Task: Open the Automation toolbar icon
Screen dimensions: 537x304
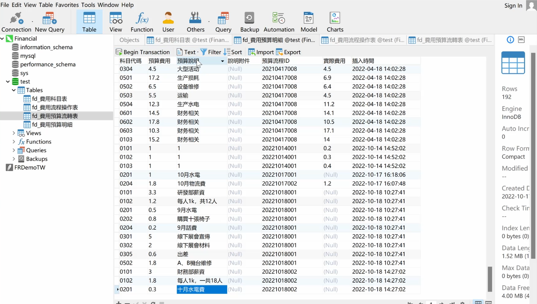Action: click(x=279, y=22)
